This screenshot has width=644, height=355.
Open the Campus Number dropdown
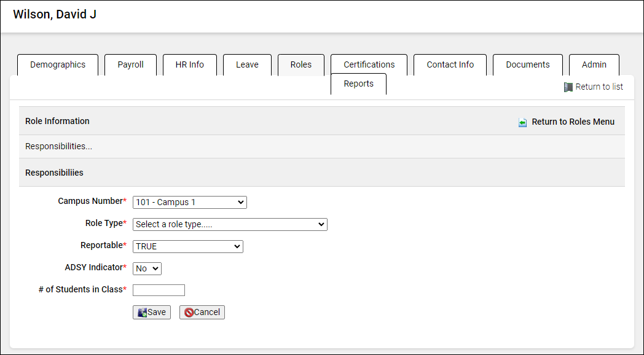tap(189, 202)
